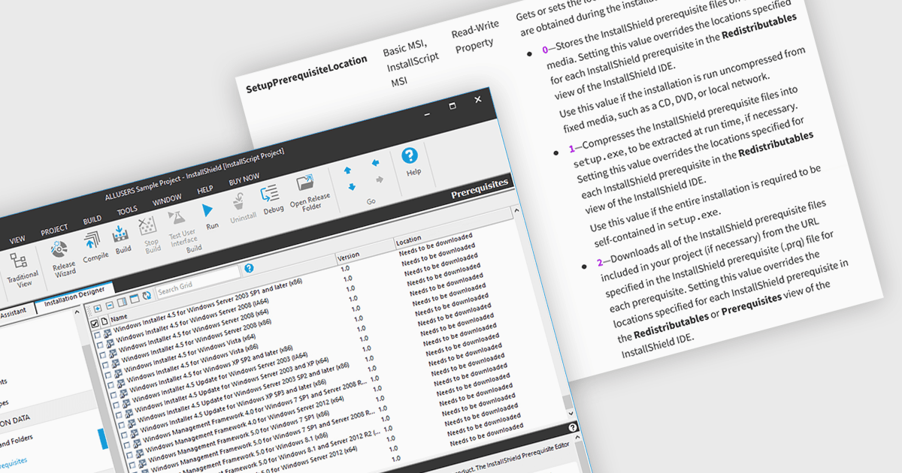Click the Compile toolbar icon

(x=94, y=245)
